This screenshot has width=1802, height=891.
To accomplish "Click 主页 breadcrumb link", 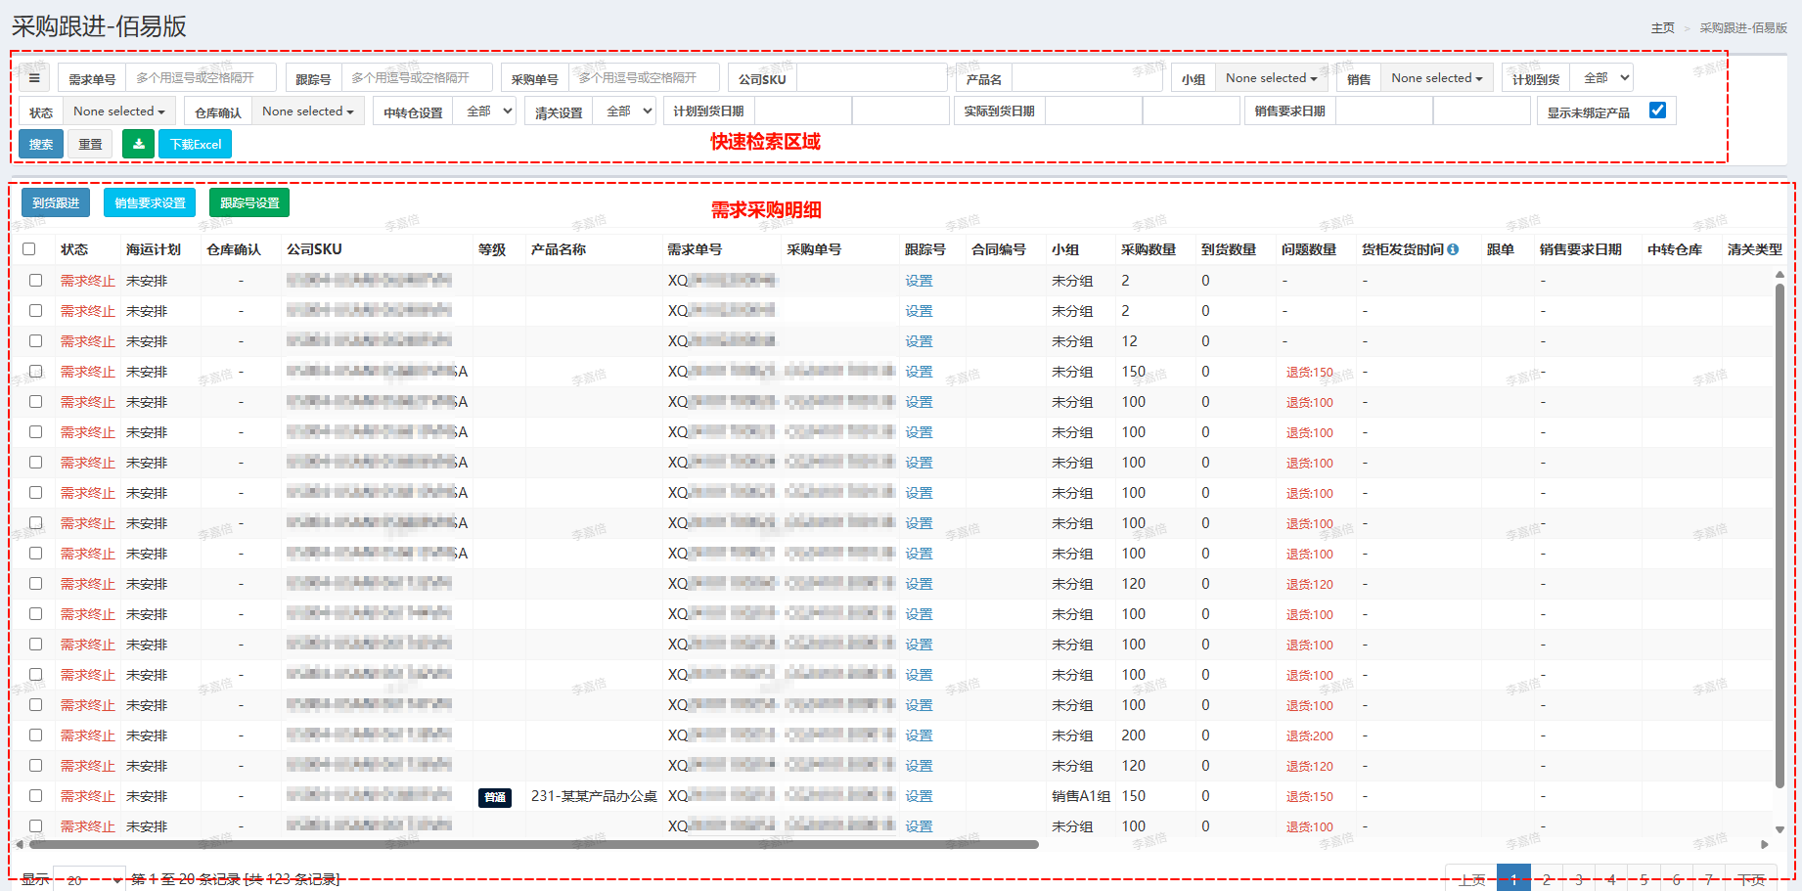I will pyautogui.click(x=1662, y=28).
